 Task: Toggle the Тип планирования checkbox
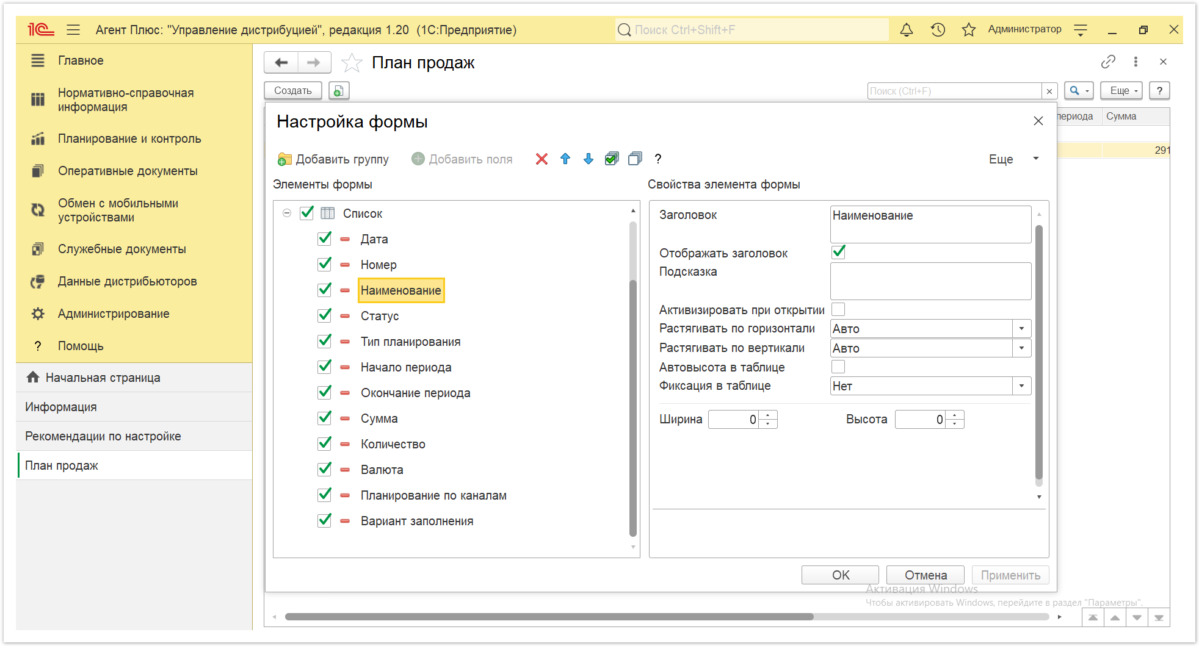325,341
